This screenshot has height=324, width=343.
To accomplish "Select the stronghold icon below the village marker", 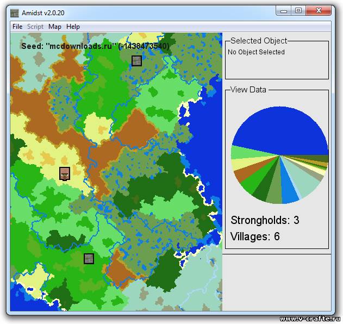I will pos(89,259).
